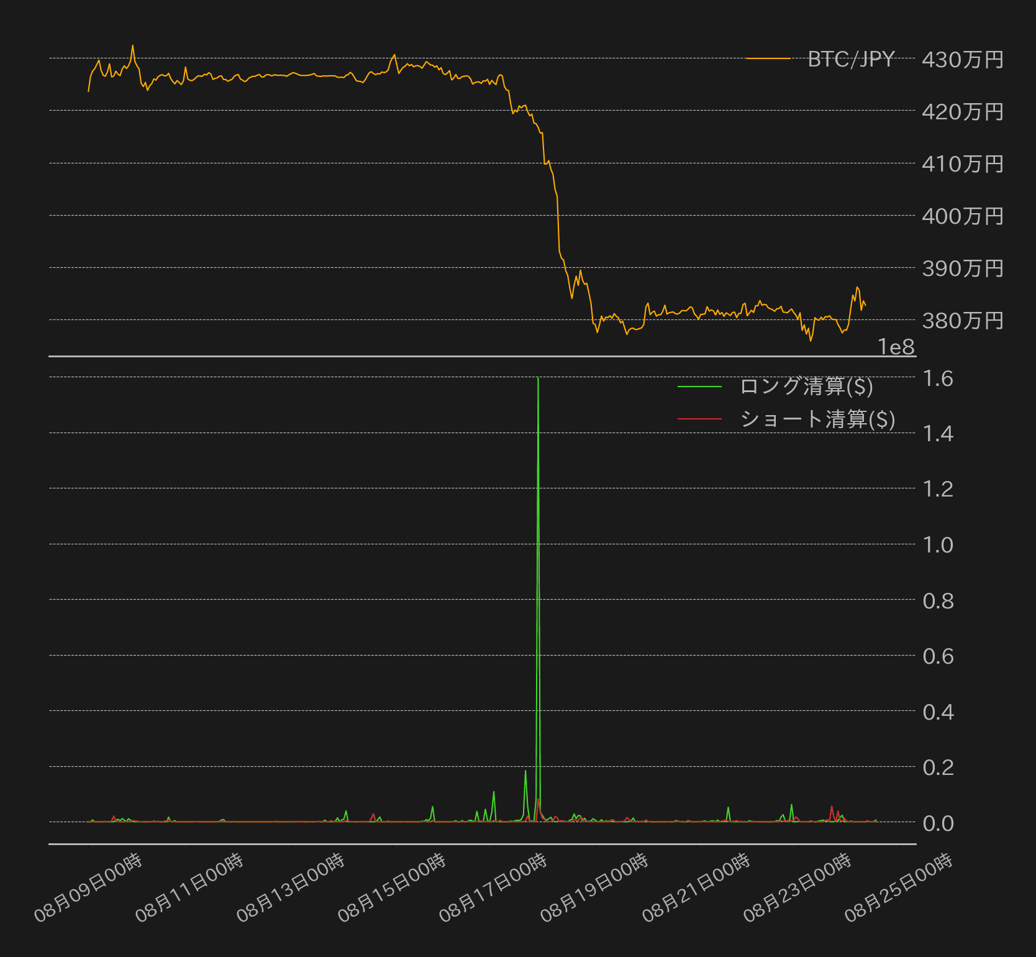Select the 430万円 price axis label
1036x957 pixels.
pyautogui.click(x=962, y=60)
